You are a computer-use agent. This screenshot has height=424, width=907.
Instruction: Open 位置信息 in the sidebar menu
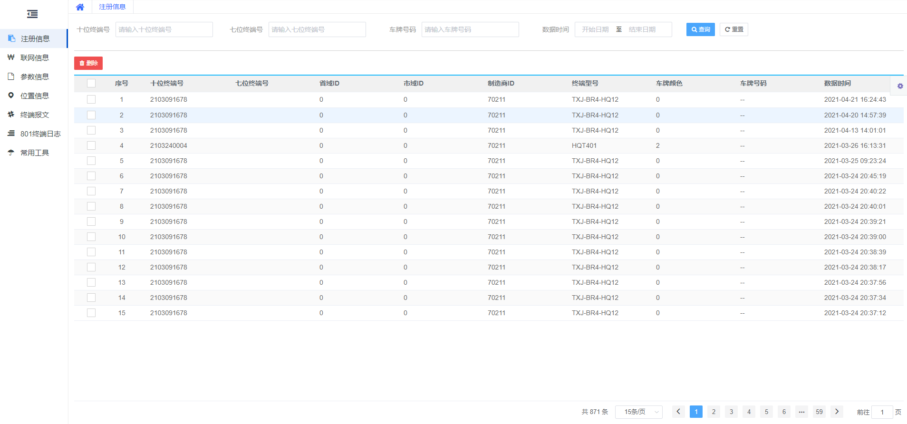(x=34, y=96)
